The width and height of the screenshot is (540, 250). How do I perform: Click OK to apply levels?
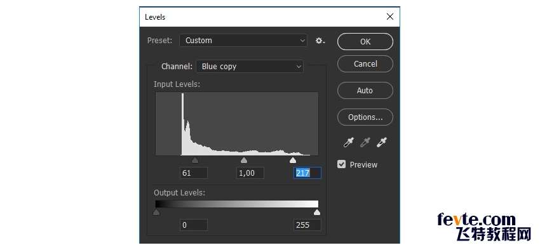click(x=365, y=42)
